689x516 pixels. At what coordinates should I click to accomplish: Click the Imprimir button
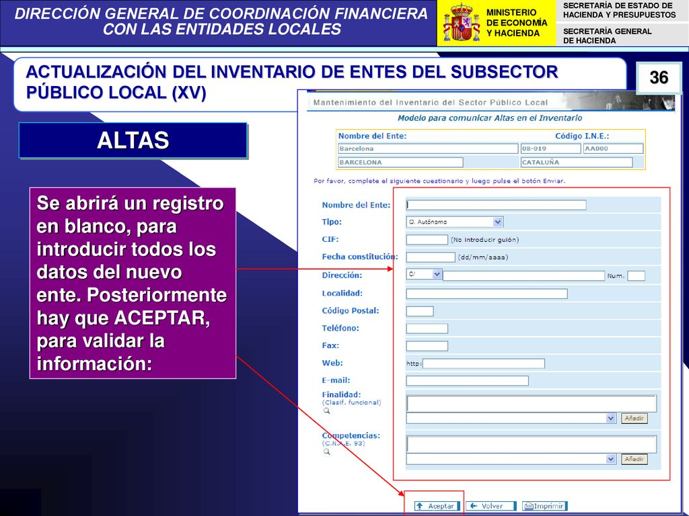tap(545, 506)
